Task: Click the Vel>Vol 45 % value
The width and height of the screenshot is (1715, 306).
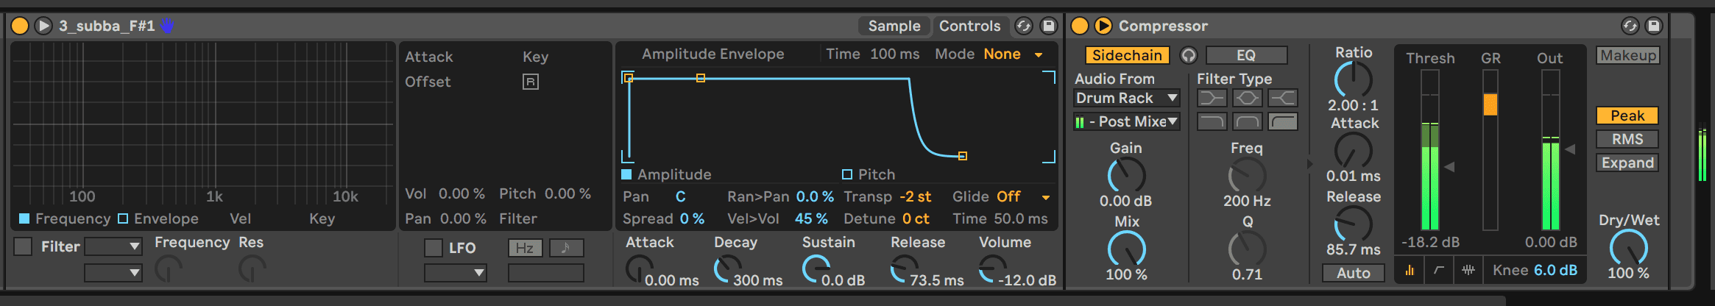Action: pyautogui.click(x=811, y=218)
